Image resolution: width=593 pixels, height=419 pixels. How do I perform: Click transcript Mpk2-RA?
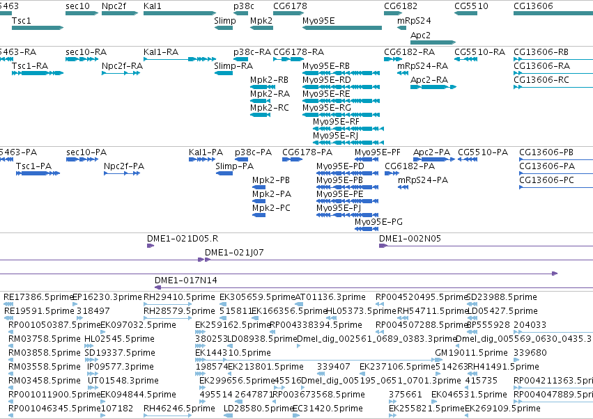click(260, 101)
